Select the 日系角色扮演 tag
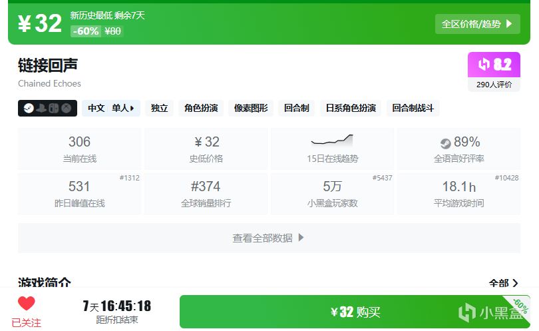This screenshot has height=331, width=539. [351, 109]
